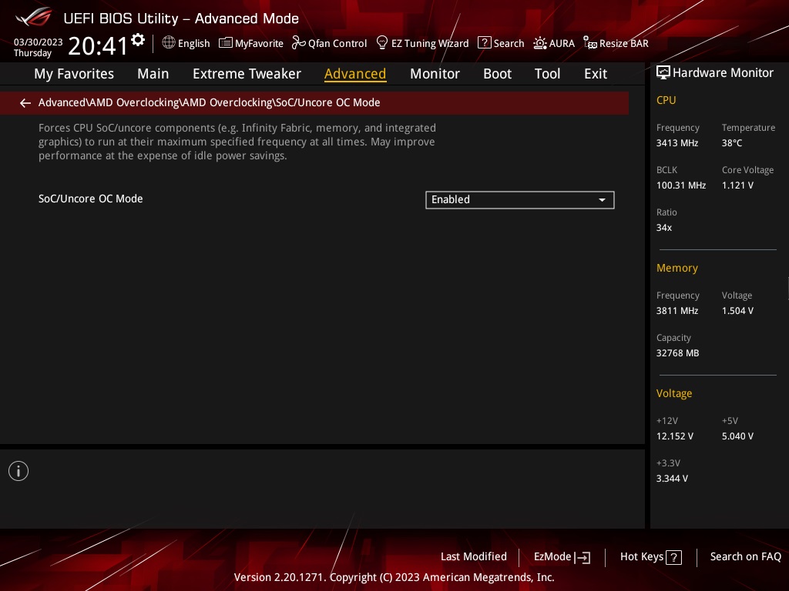Click the +3.3V value 3.344 V
789x591 pixels.
click(672, 479)
